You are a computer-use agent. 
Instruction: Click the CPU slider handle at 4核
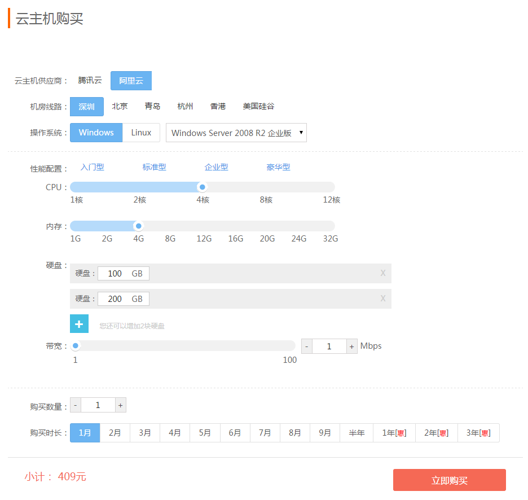[x=203, y=187]
